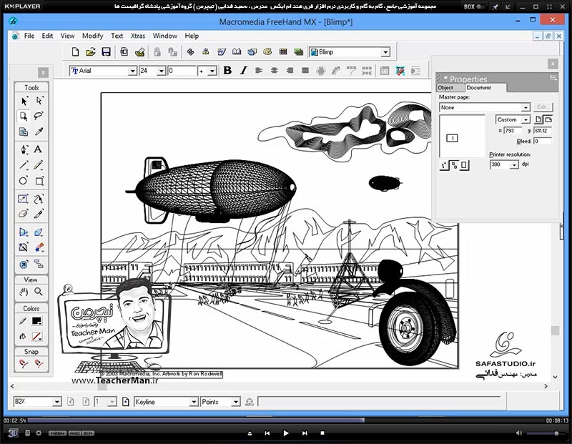572x444 pixels.
Task: Play the video in KMPlayer
Action: click(x=285, y=433)
